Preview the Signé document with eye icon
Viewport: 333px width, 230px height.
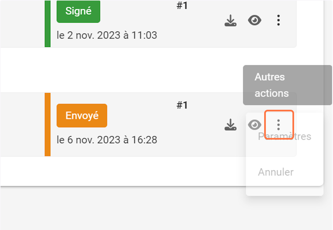[254, 21]
